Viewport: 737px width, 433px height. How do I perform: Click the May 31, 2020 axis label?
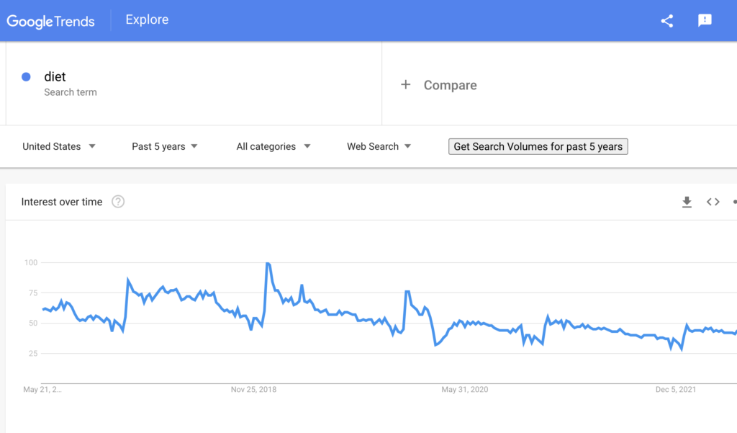pyautogui.click(x=465, y=390)
